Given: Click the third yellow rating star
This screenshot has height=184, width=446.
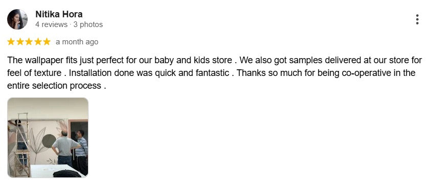Looking at the screenshot, I should coord(29,42).
